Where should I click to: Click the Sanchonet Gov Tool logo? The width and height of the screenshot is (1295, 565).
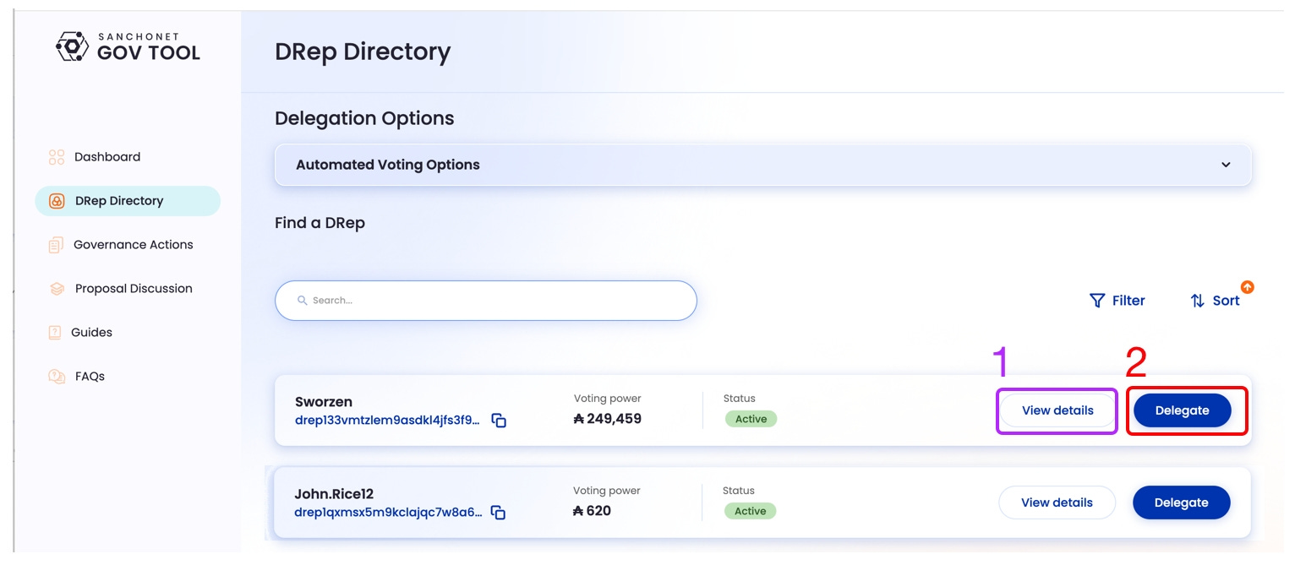click(128, 46)
